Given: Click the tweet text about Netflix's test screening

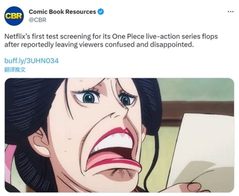Looking at the screenshot, I should coord(111,40).
